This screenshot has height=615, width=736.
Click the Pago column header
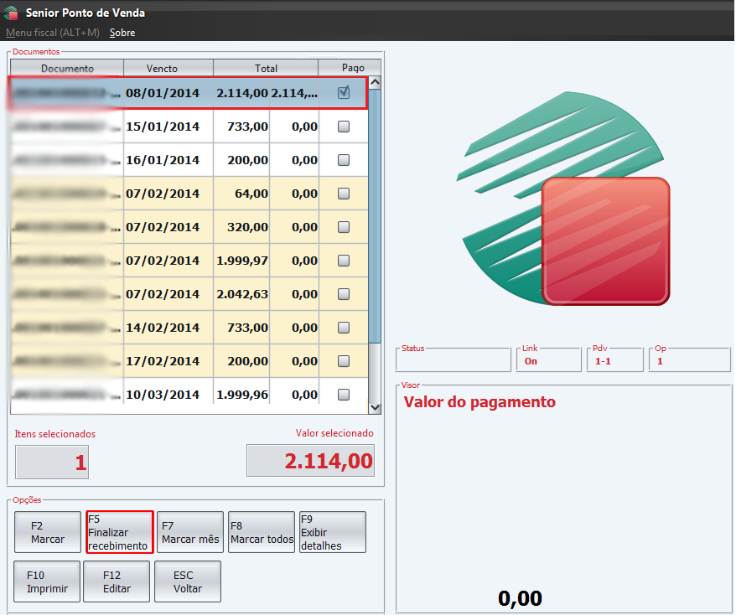click(350, 68)
